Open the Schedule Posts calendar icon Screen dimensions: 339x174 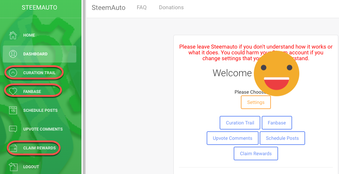tap(13, 110)
